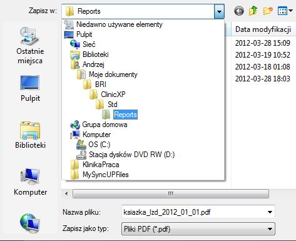Screen dimensions: 296x241
Task: Select 'Stacja dysków DVD RW (D:)'
Action: point(131,155)
